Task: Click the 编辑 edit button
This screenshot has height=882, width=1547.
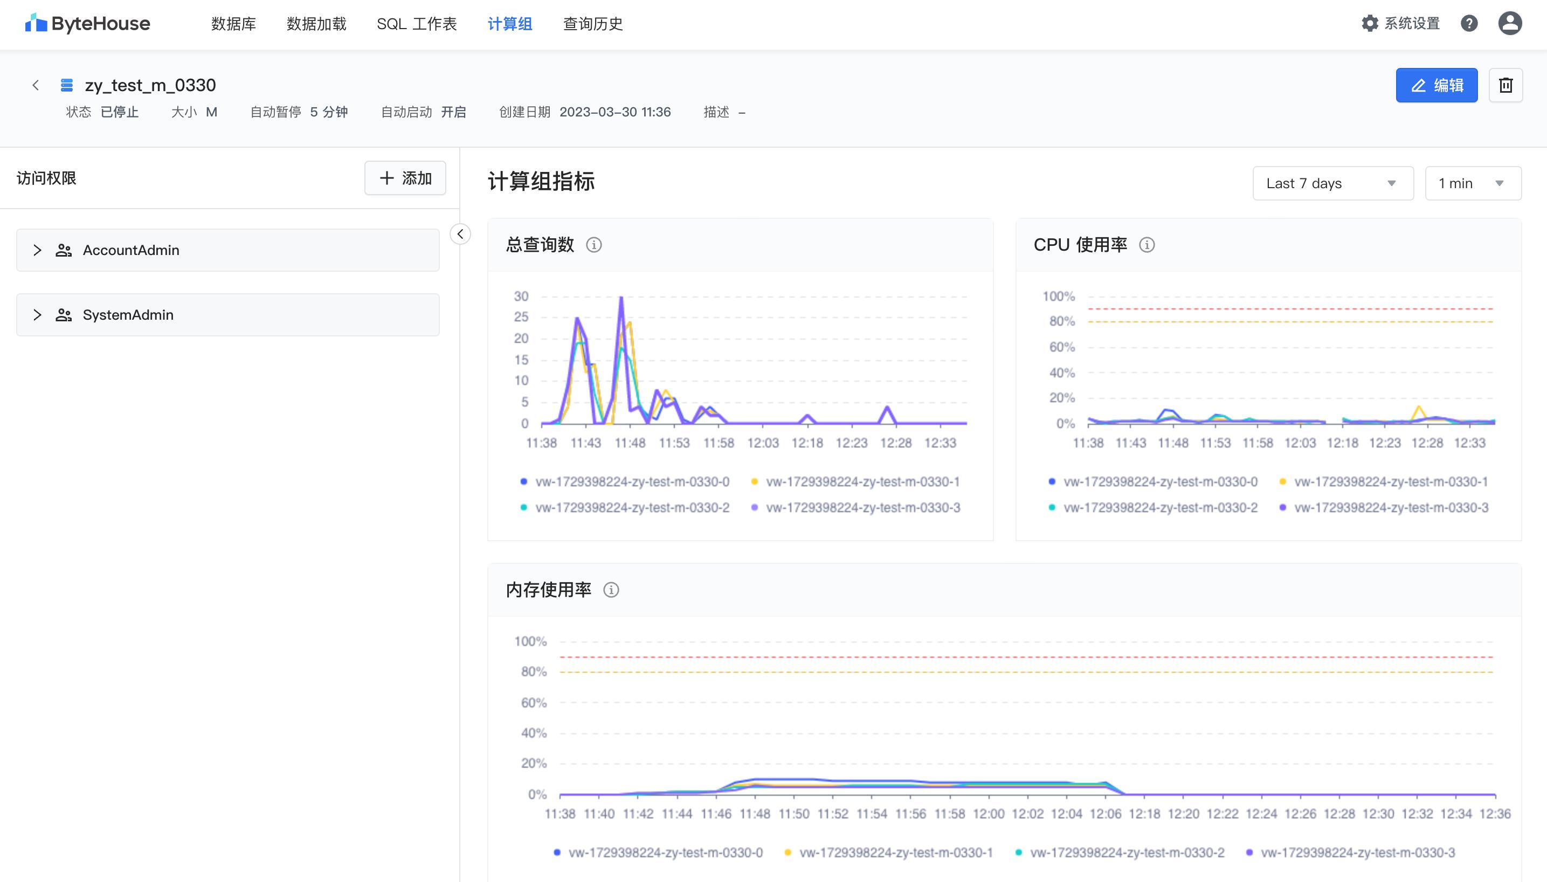Action: (x=1436, y=85)
